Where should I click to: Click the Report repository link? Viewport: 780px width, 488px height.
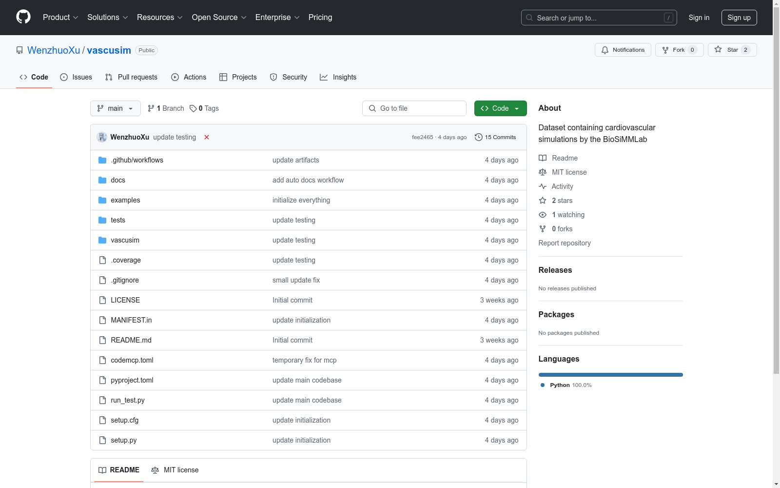565,243
